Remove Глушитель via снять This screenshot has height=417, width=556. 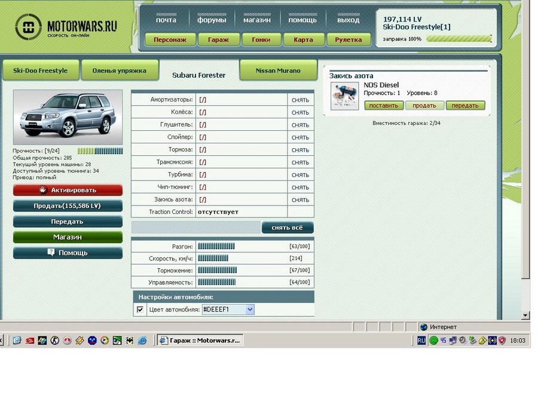300,125
